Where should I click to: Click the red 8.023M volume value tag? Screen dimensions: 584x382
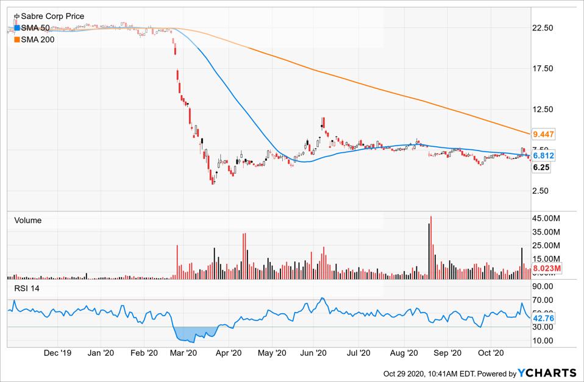click(x=546, y=269)
